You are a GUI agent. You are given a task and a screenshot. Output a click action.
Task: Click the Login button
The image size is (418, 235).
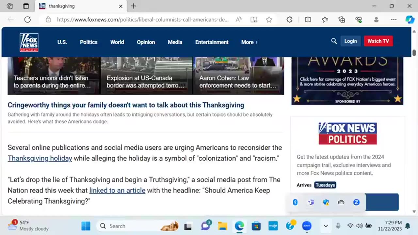(350, 41)
